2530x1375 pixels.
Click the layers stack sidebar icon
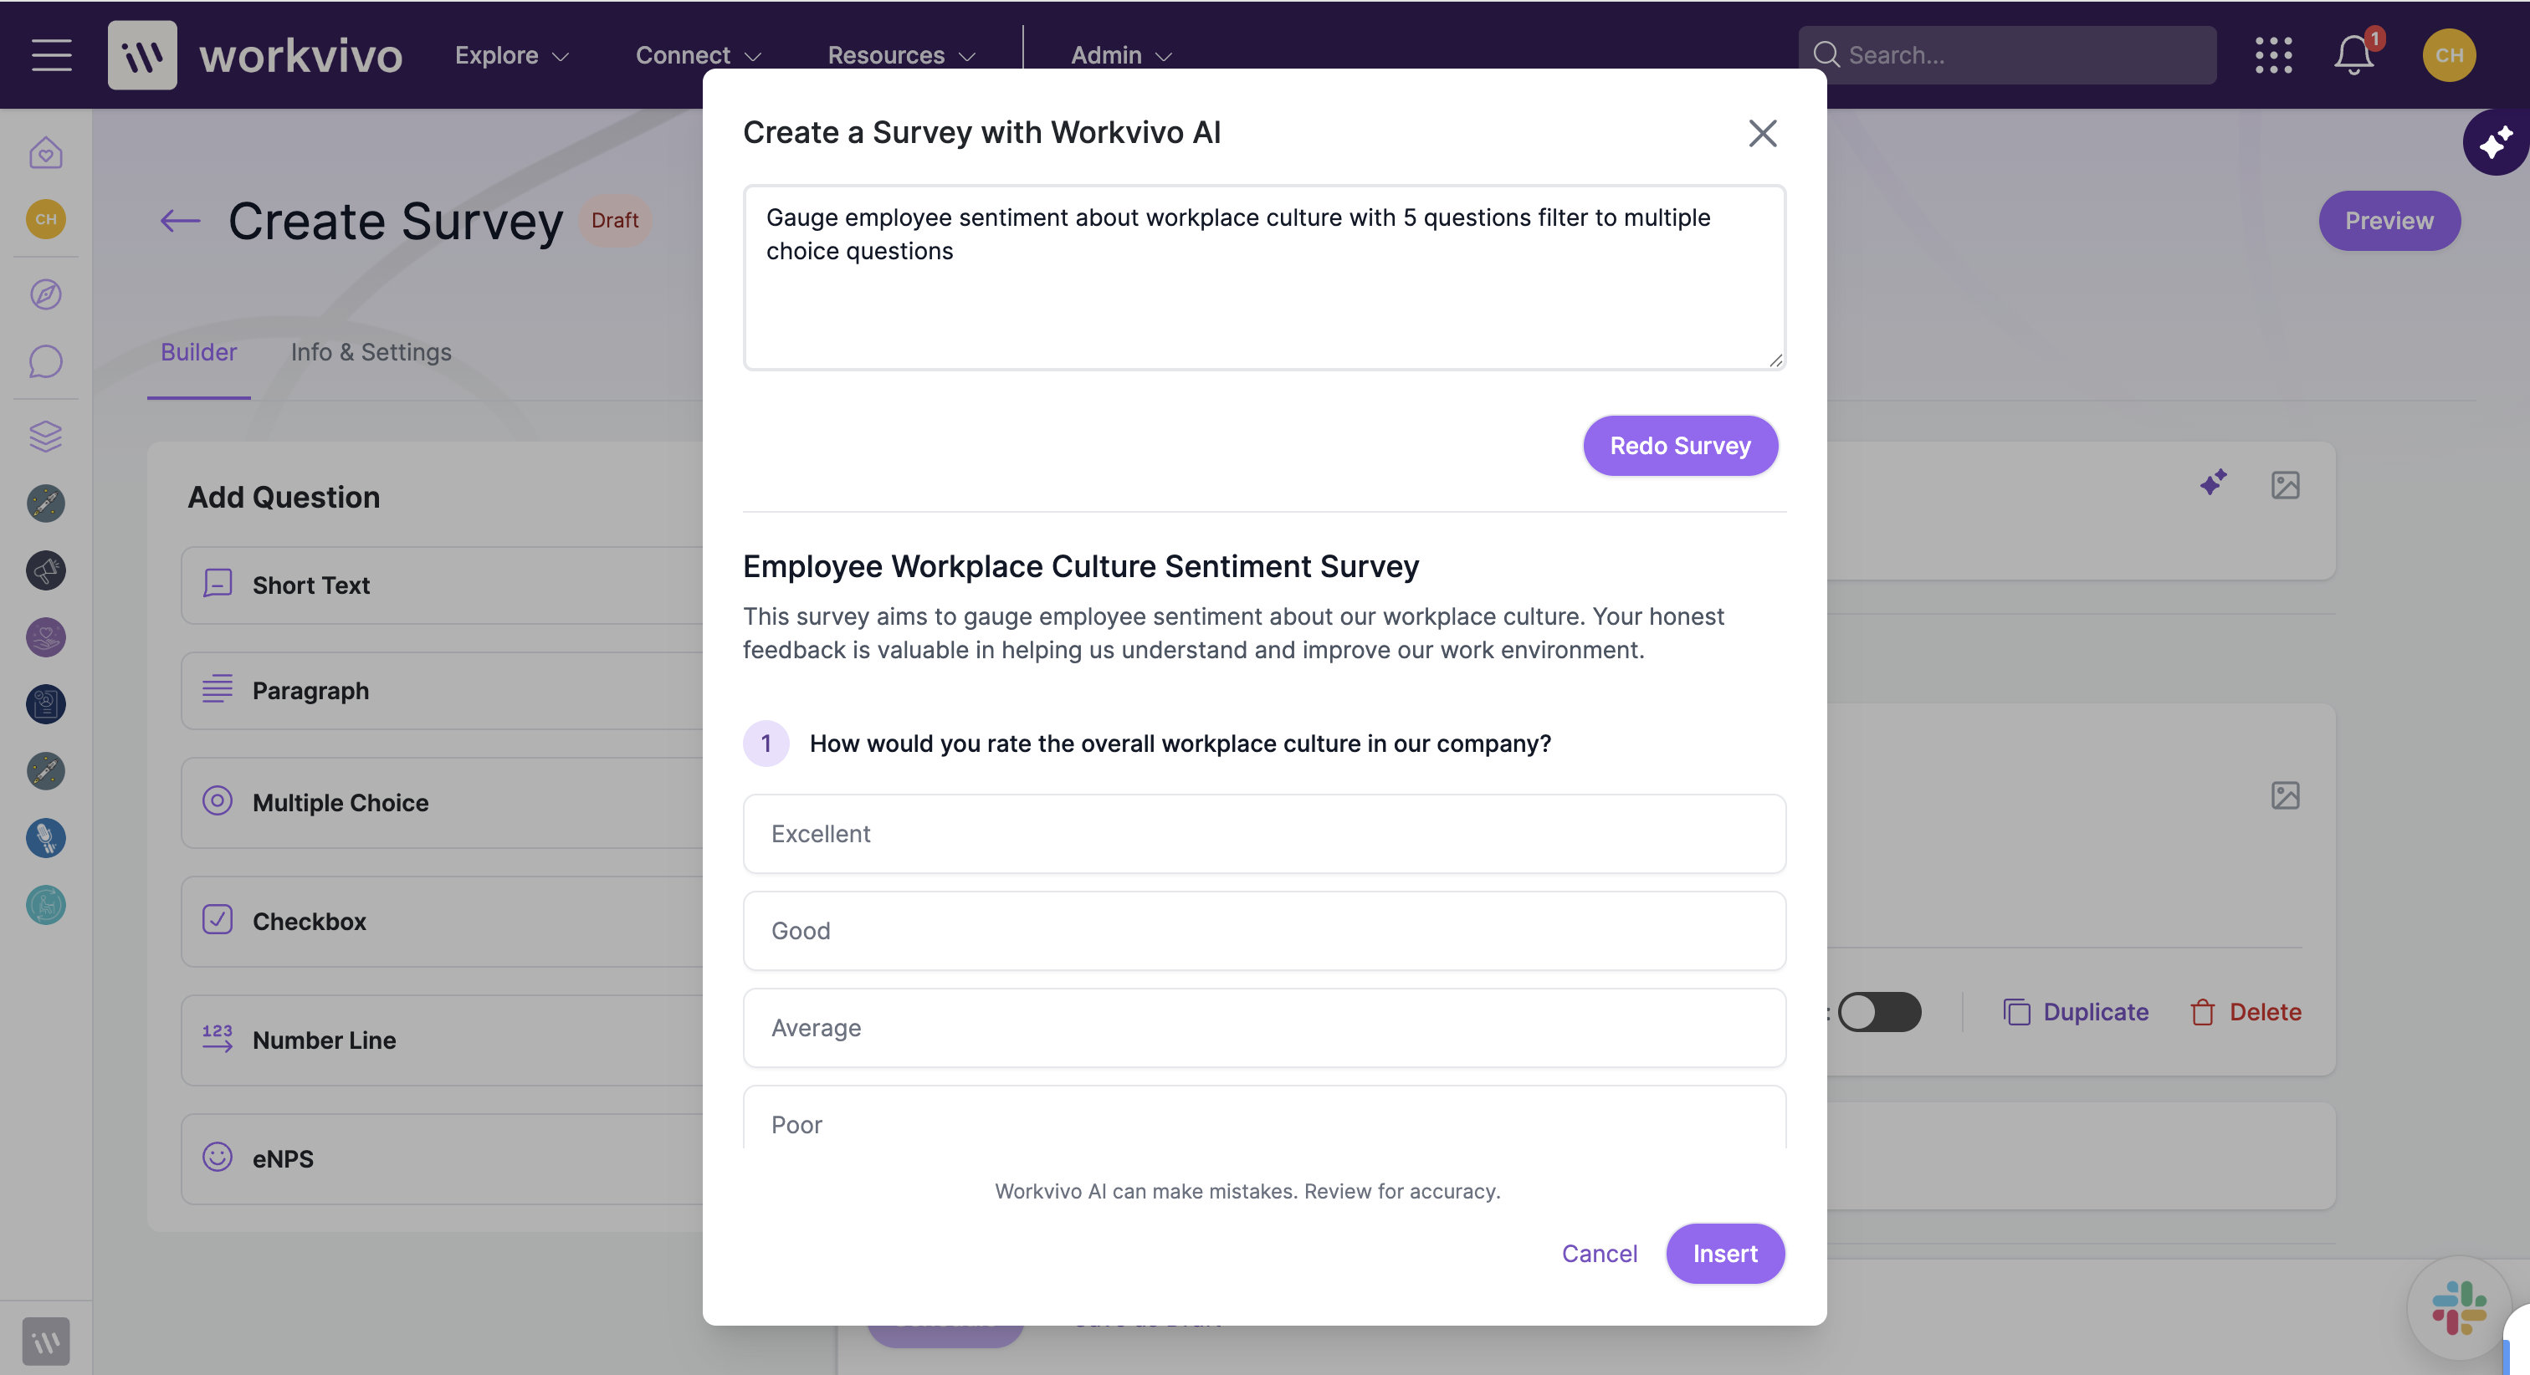coord(45,435)
